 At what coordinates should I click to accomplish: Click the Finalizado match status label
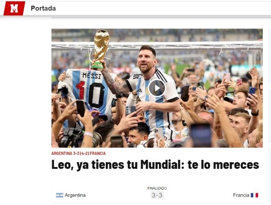coord(157,188)
